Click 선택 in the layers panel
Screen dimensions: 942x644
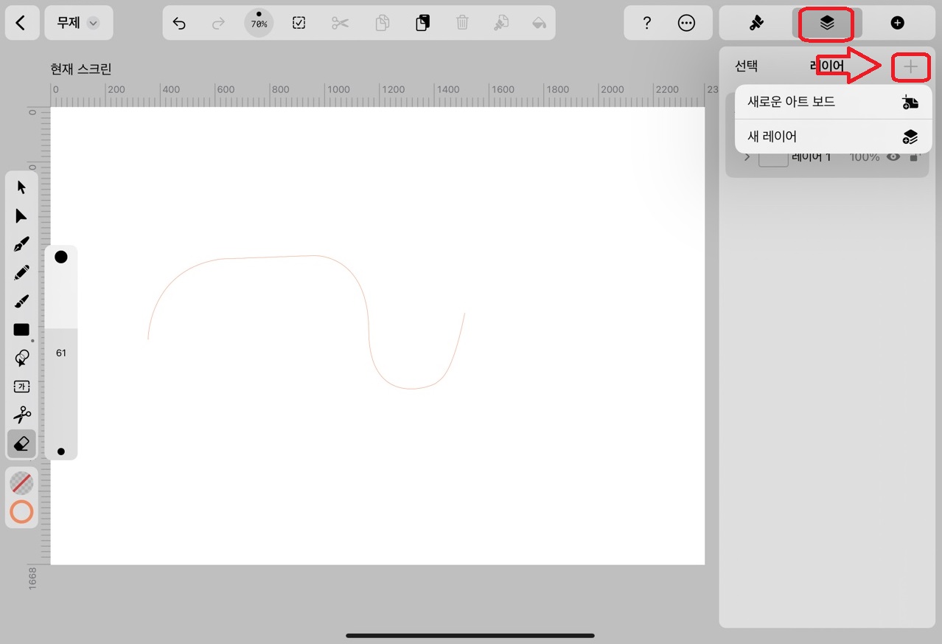point(746,66)
